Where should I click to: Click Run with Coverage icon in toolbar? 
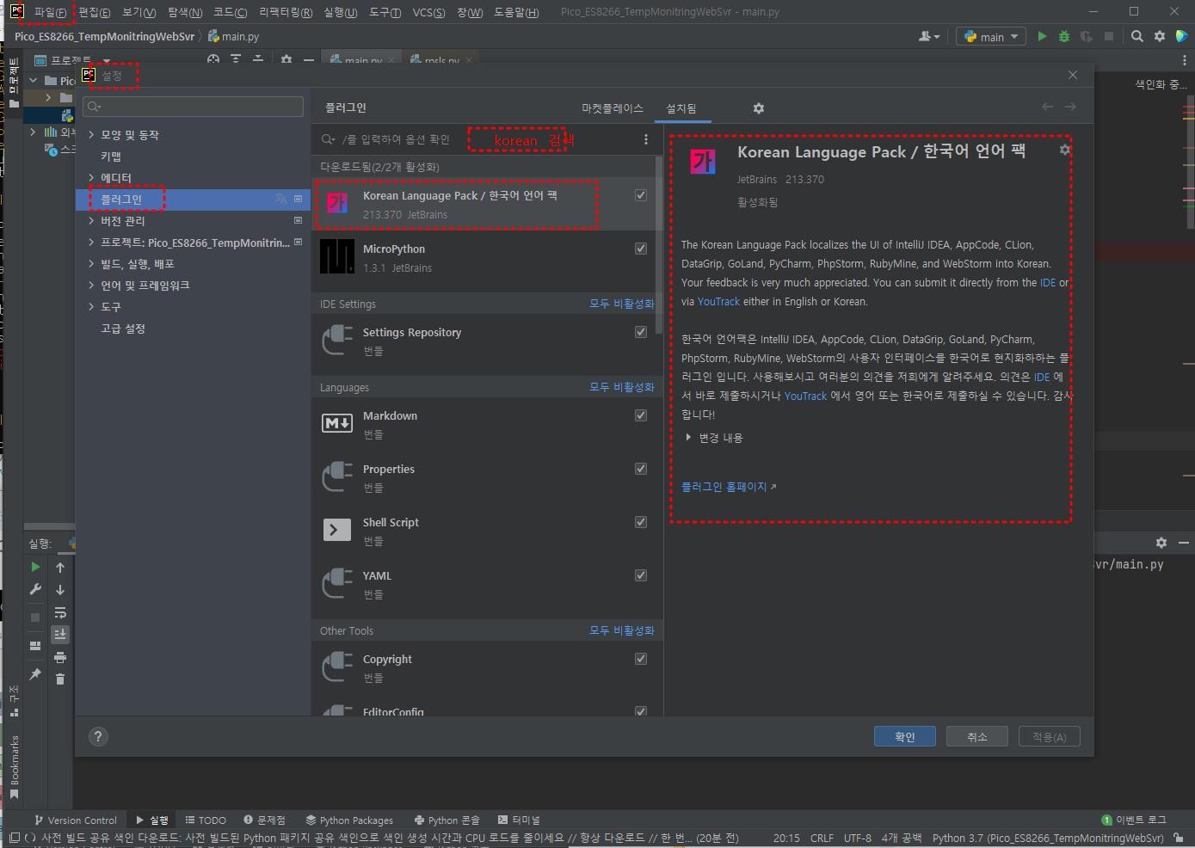[1087, 36]
